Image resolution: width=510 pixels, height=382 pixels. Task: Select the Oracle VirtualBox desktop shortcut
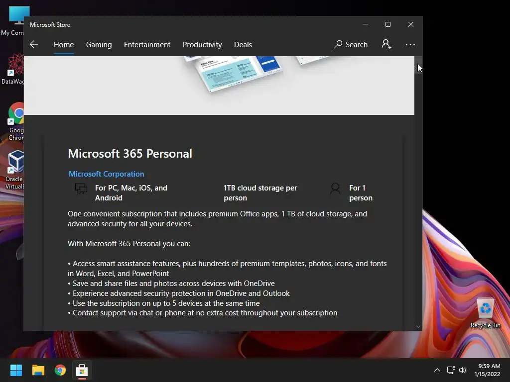(14, 170)
